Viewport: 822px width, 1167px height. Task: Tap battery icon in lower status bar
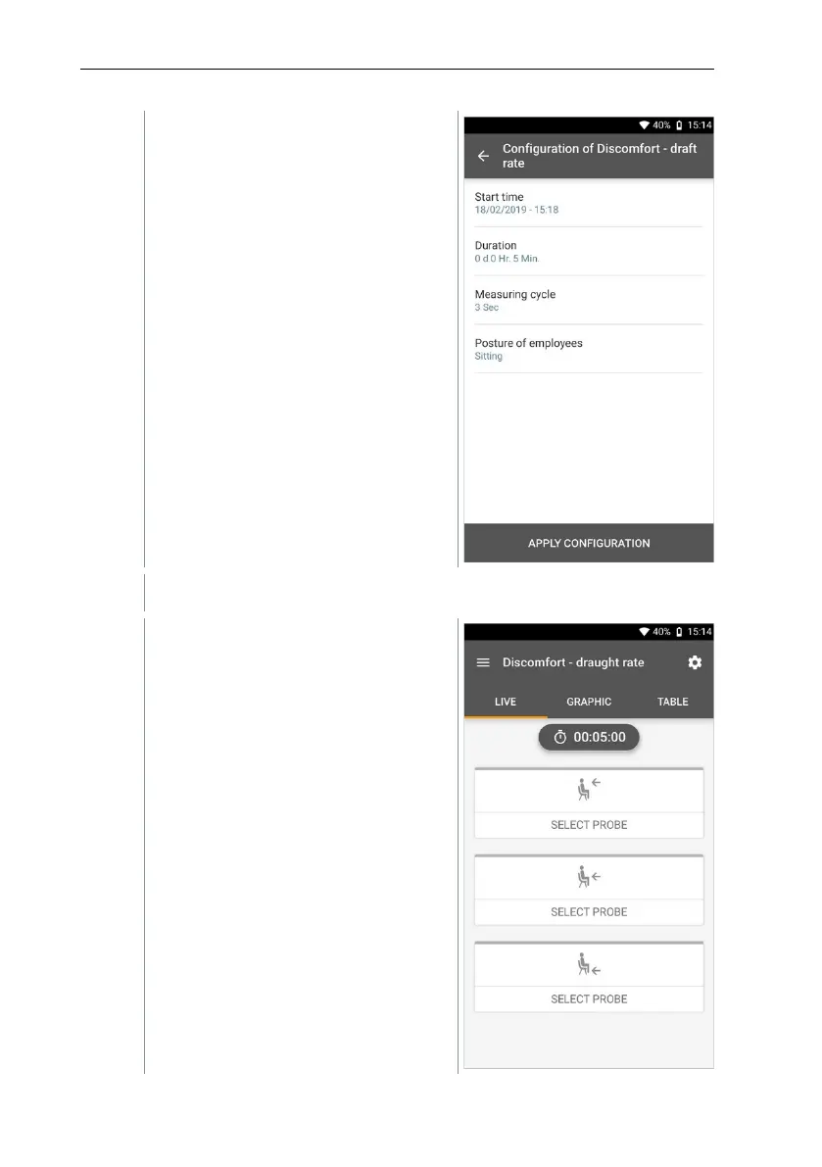pyautogui.click(x=679, y=632)
